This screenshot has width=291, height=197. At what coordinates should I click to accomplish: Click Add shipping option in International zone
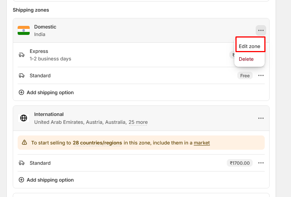tap(50, 180)
